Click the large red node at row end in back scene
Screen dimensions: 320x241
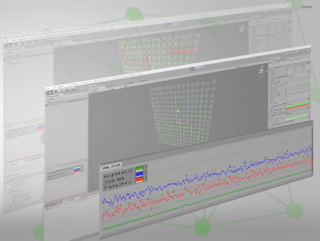tap(195, 50)
